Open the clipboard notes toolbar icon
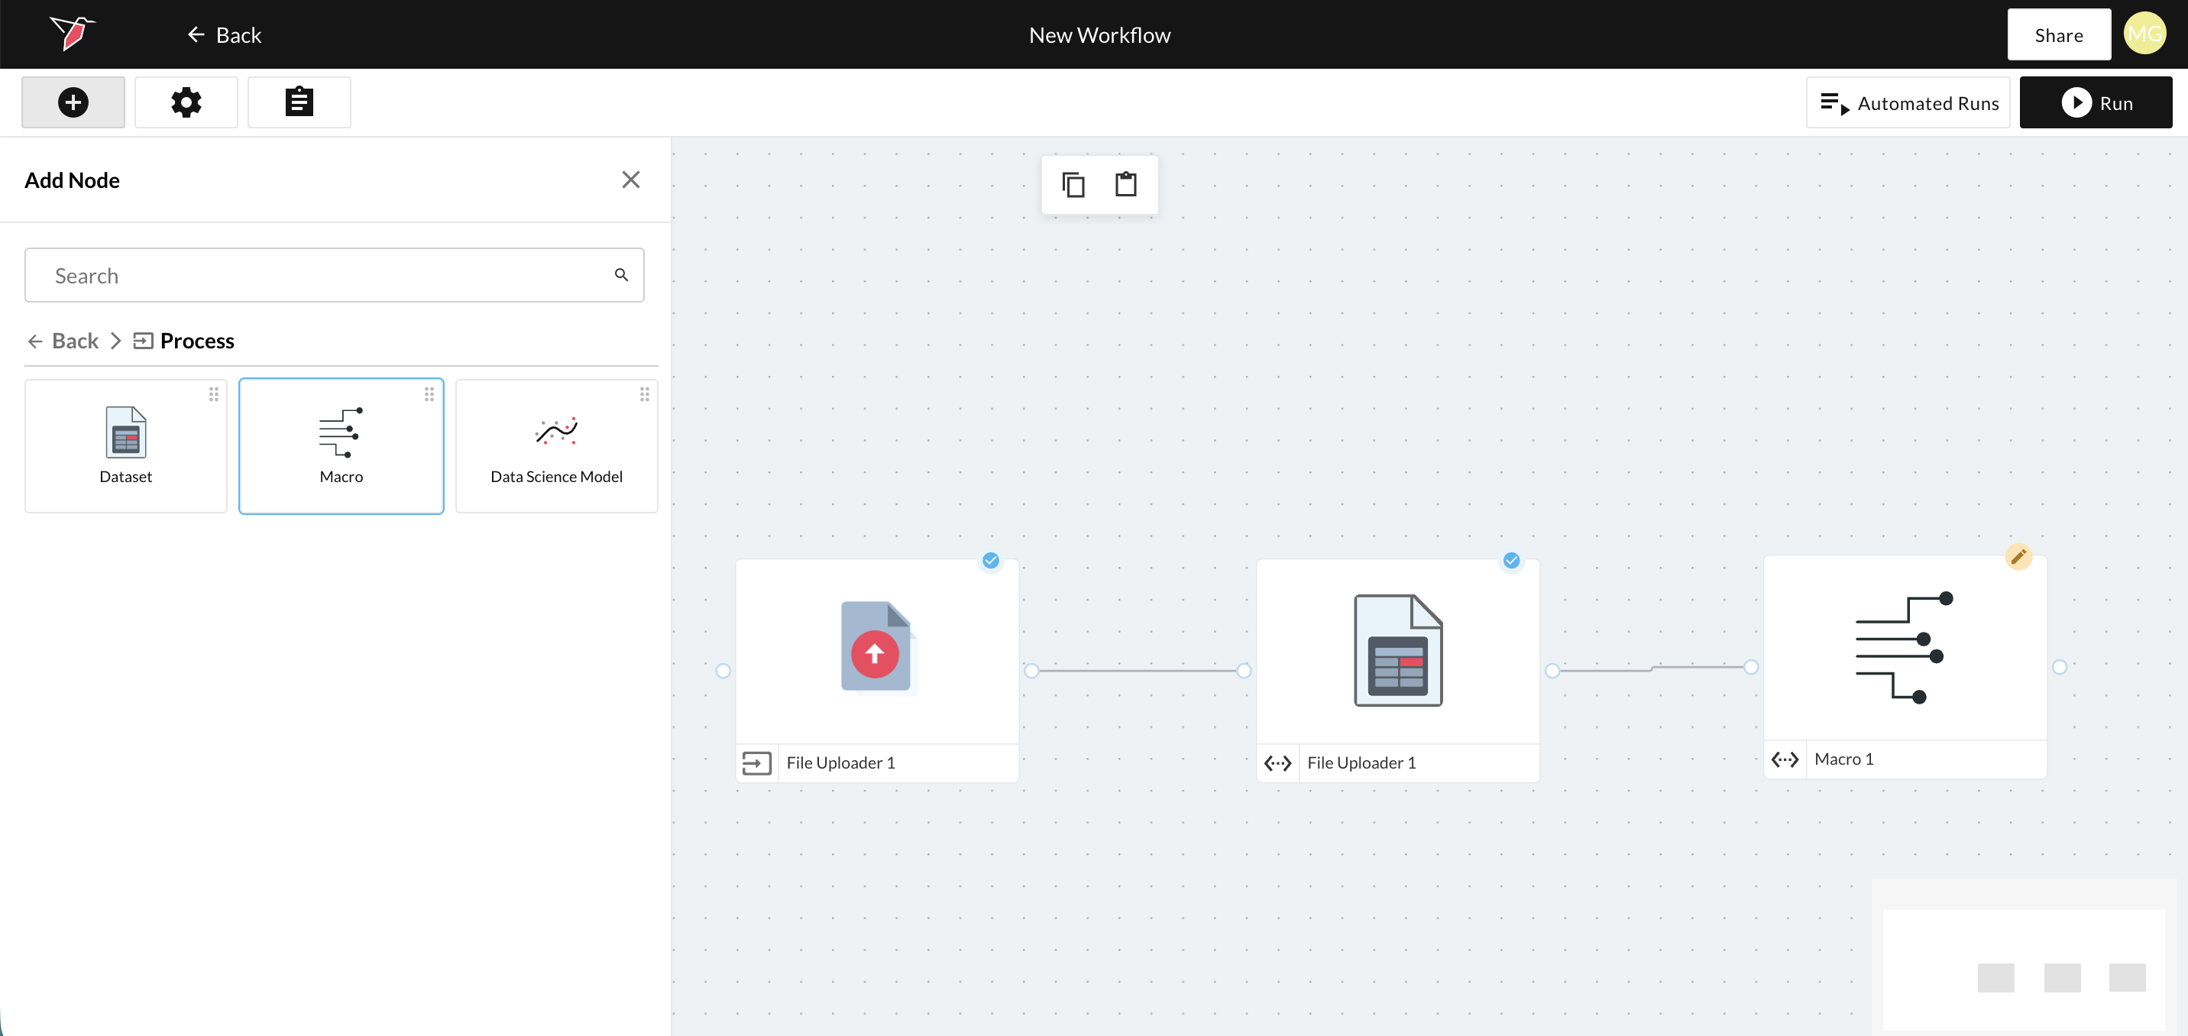 [299, 102]
